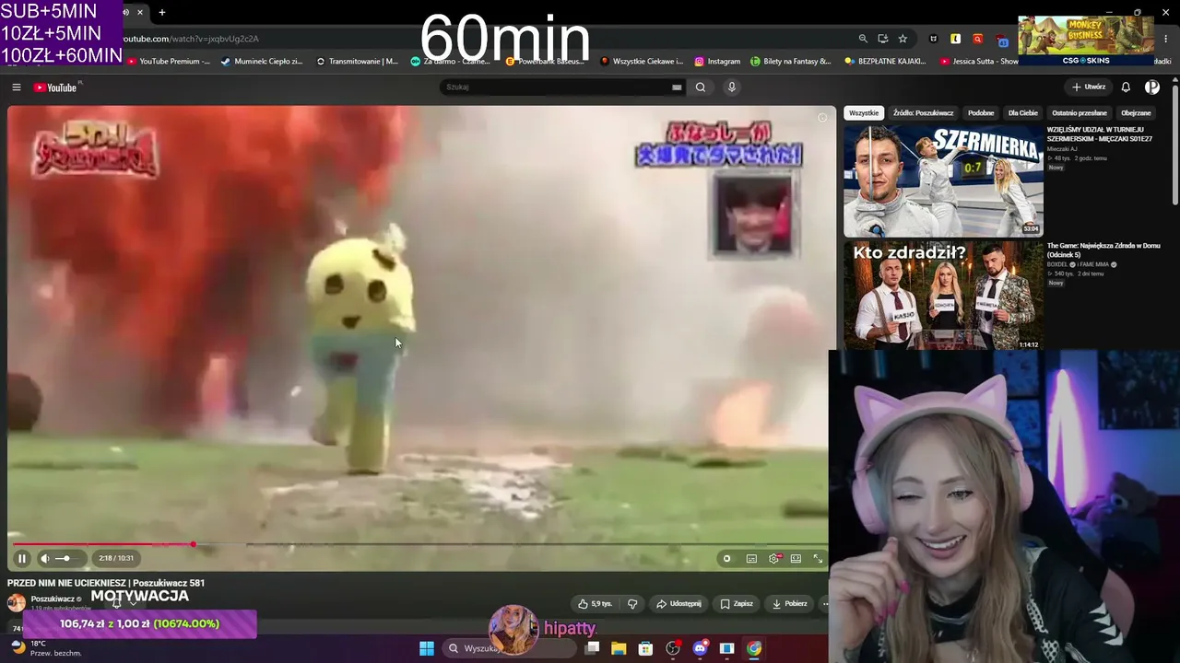Open the red search browser extension

click(978, 39)
